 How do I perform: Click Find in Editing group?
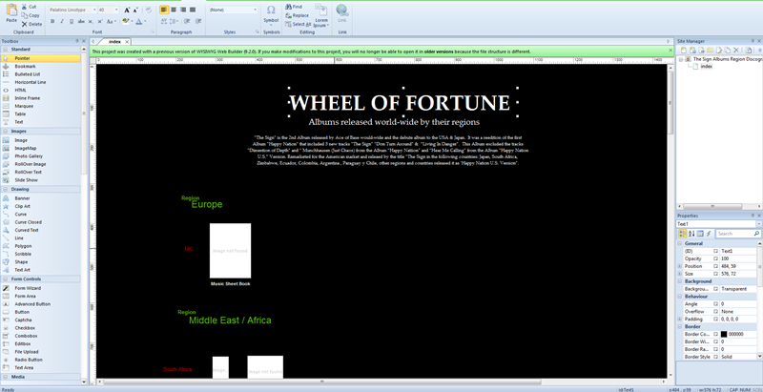coord(297,7)
